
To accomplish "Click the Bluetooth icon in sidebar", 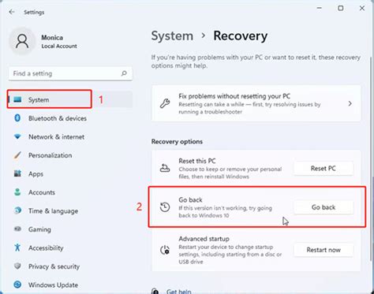I will tap(17, 118).
